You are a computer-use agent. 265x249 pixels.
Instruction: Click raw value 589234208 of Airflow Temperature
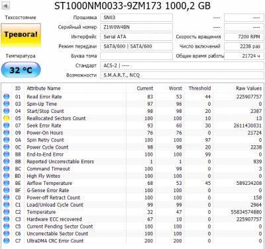pos(249,183)
